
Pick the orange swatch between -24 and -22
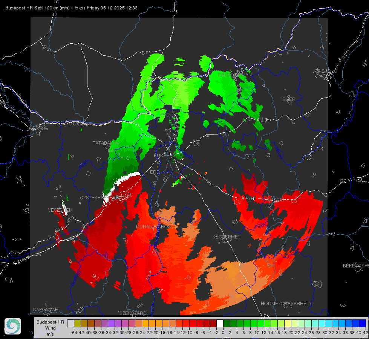(145, 323)
